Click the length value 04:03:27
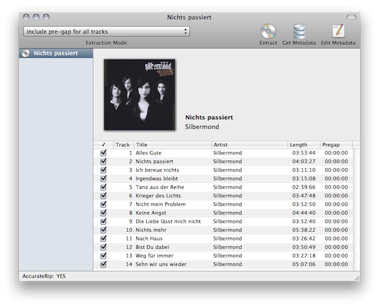The height and width of the screenshot is (307, 379). pos(304,161)
